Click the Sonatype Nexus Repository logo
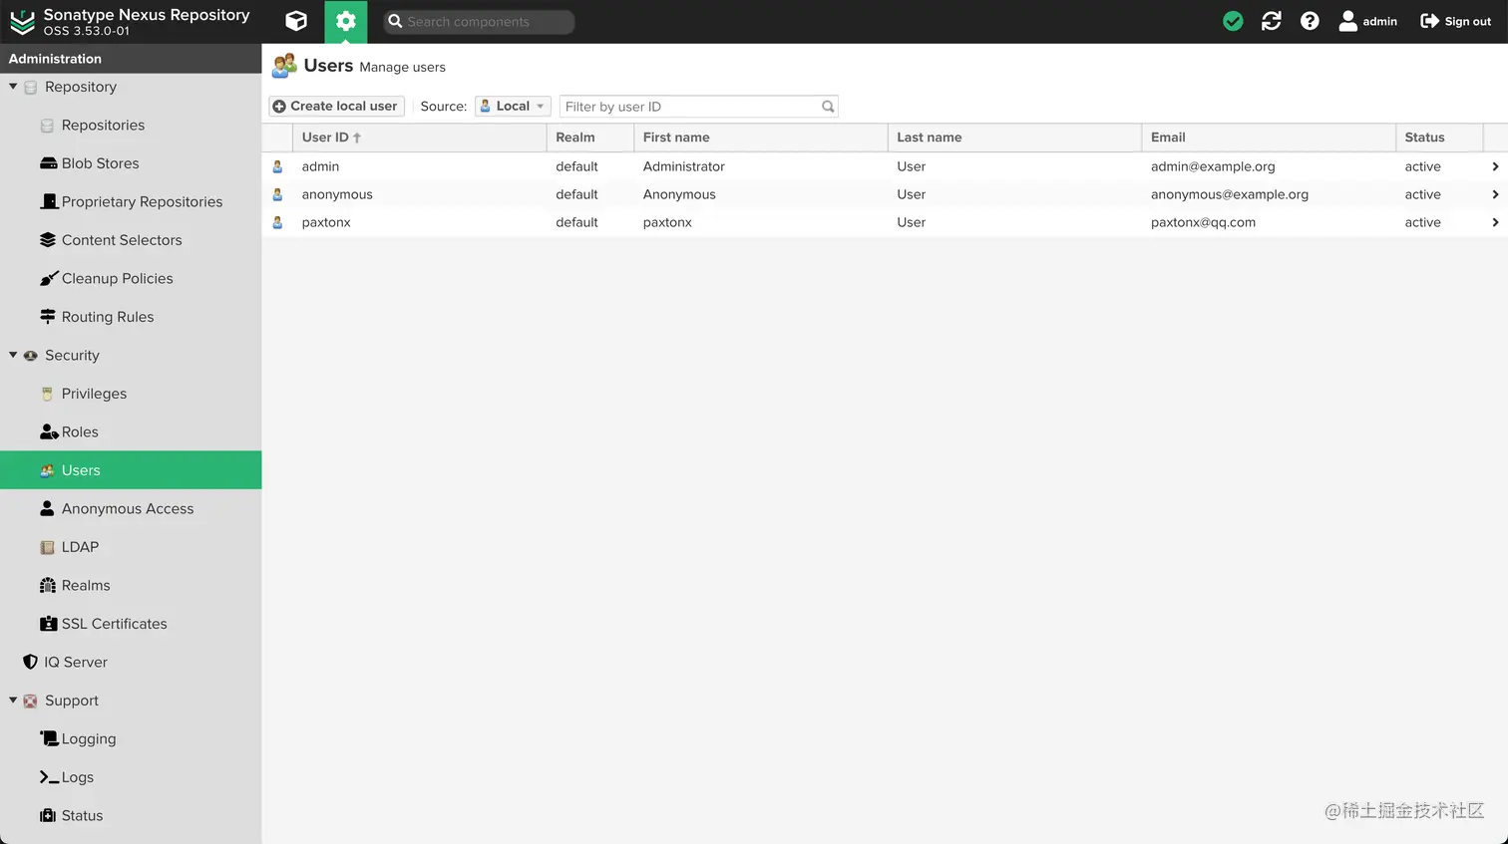The height and width of the screenshot is (844, 1508). (x=22, y=22)
